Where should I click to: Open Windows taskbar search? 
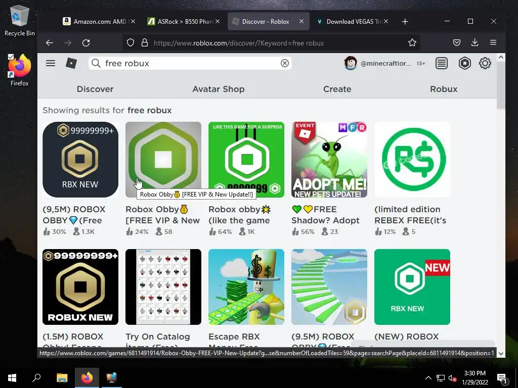click(x=36, y=378)
